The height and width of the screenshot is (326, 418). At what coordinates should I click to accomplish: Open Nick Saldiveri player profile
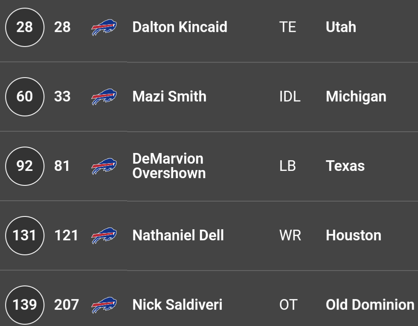coord(177,305)
